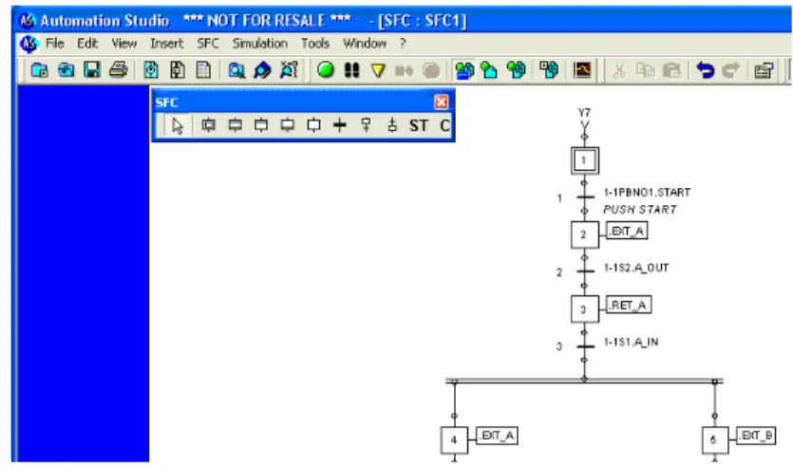793x469 pixels.
Task: Select the box-on-top link tool in SFC palette
Action: click(x=367, y=124)
